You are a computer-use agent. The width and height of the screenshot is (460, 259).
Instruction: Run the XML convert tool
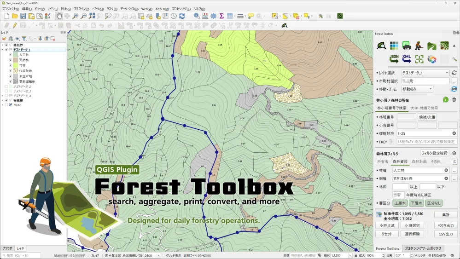407,59
